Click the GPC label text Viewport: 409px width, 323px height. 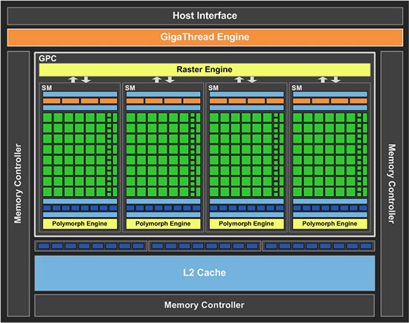[48, 59]
